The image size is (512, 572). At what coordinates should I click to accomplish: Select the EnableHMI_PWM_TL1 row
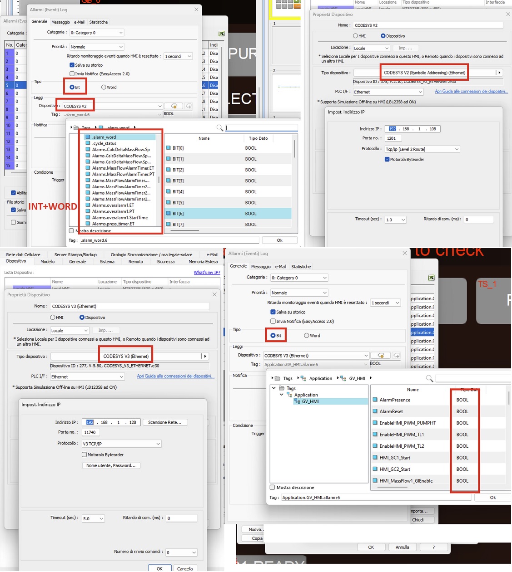pos(438,435)
